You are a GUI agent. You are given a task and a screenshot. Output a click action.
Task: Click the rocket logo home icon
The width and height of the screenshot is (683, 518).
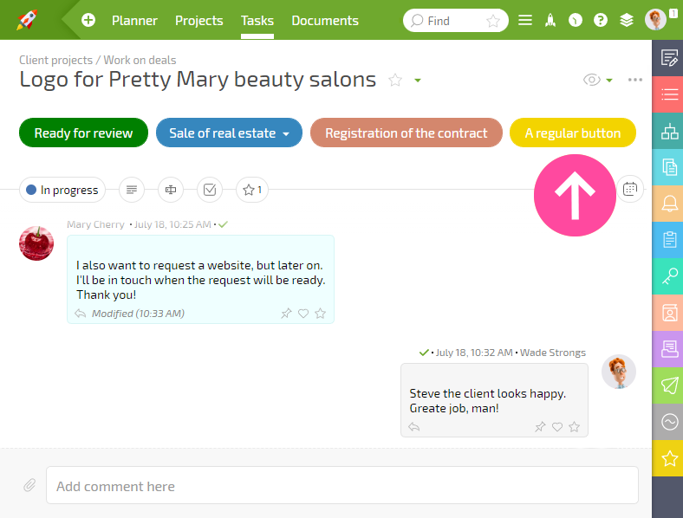pos(27,20)
